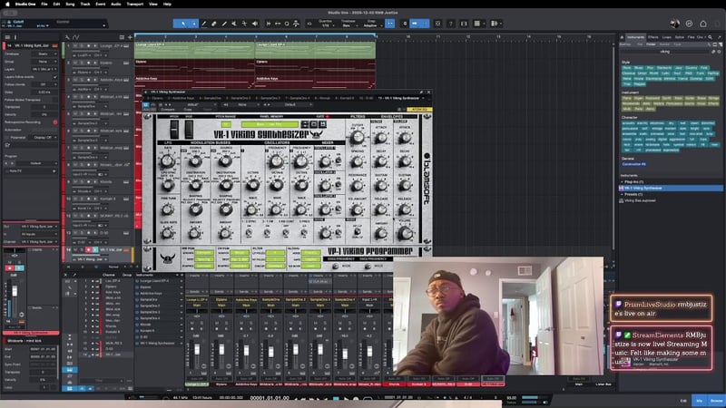The width and height of the screenshot is (726, 408).
Task: Select the Arrow tool in the toolbar
Action: 184,24
